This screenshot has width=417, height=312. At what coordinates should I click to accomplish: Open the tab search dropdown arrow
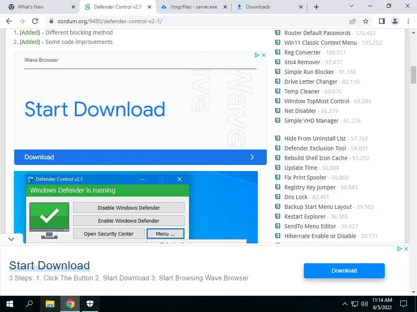[351, 6]
